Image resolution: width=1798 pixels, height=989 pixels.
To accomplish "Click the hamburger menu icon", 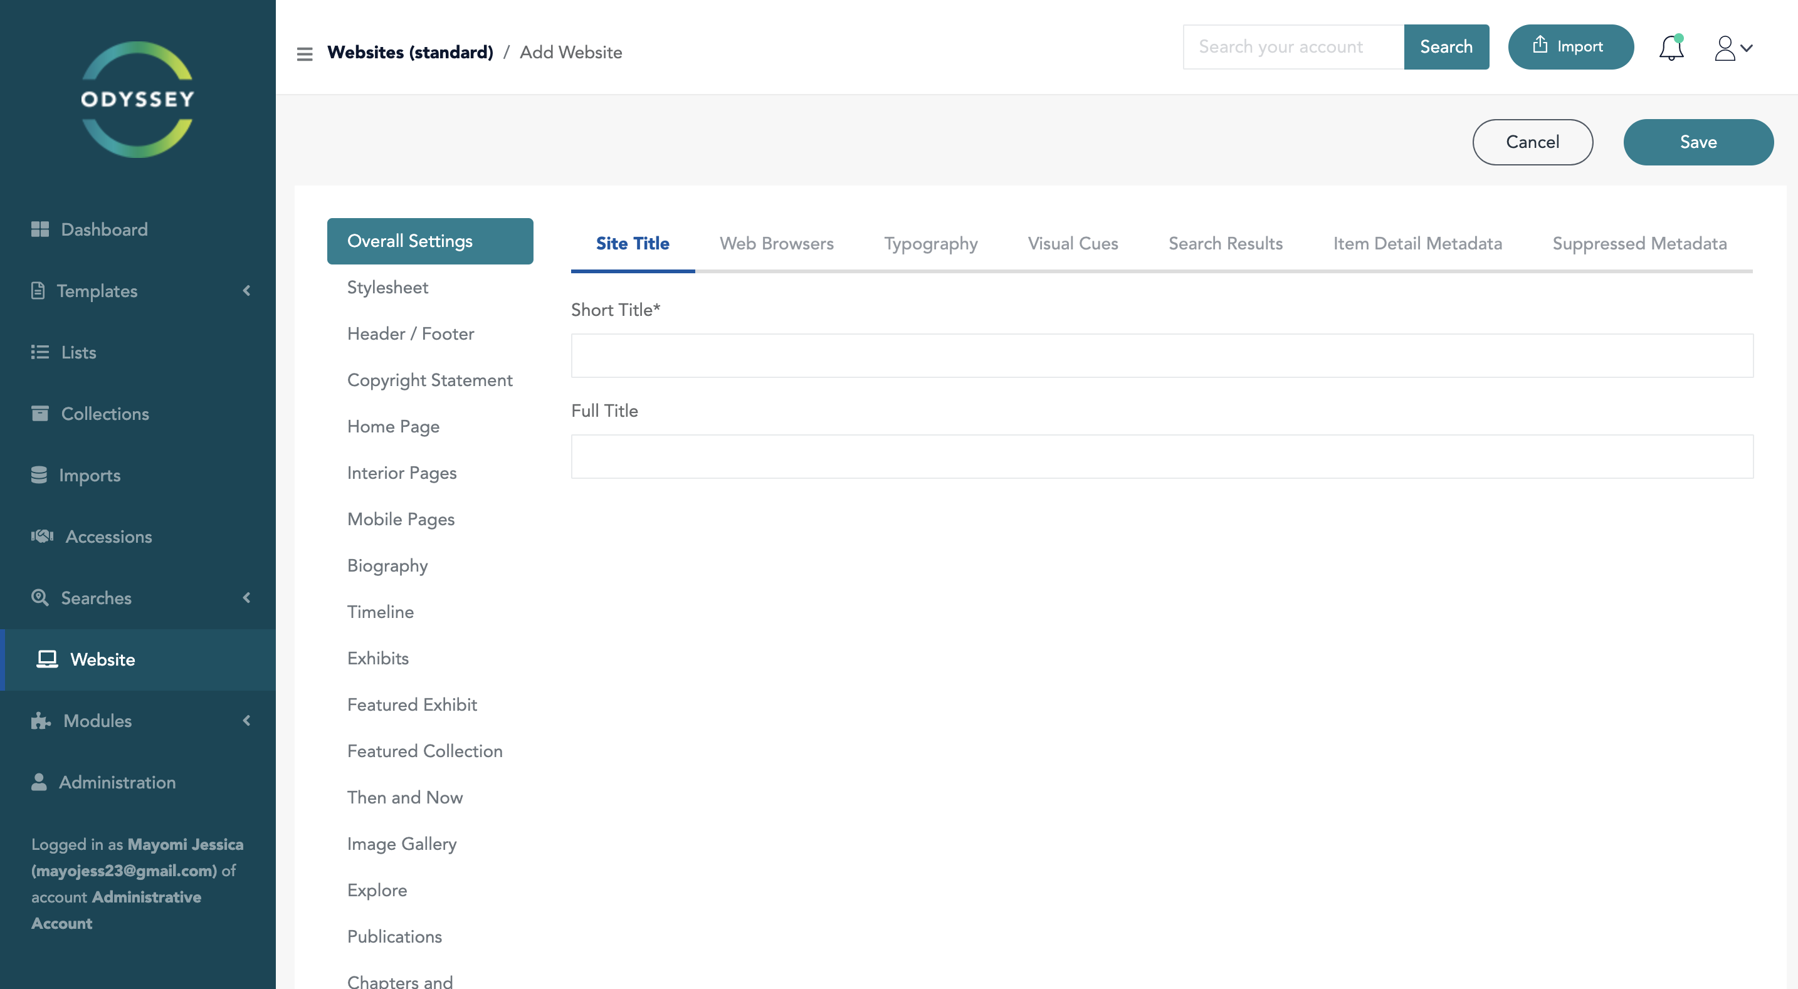I will coord(304,53).
